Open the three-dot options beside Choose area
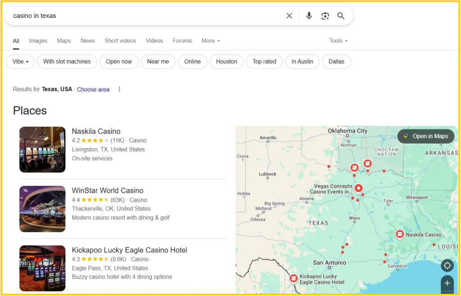Image resolution: width=461 pixels, height=296 pixels. pos(119,89)
